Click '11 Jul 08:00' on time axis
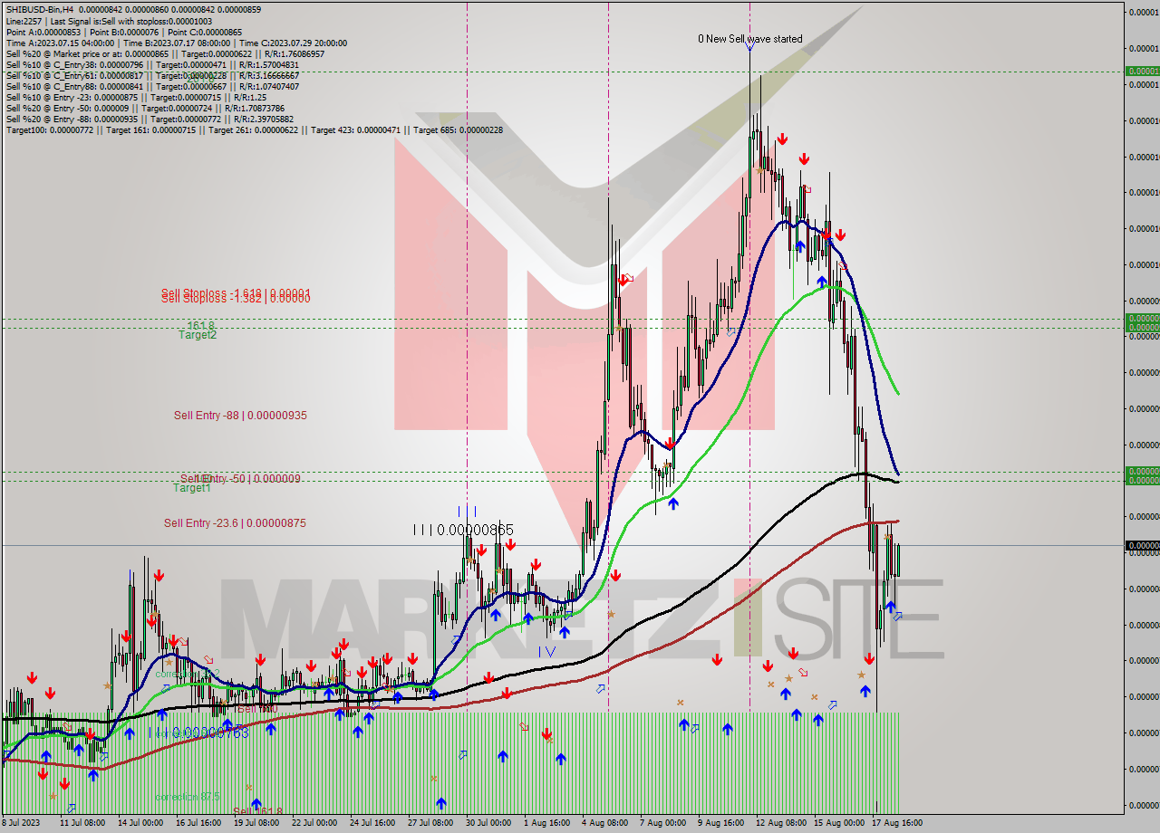The height and width of the screenshot is (833, 1160). click(x=82, y=823)
